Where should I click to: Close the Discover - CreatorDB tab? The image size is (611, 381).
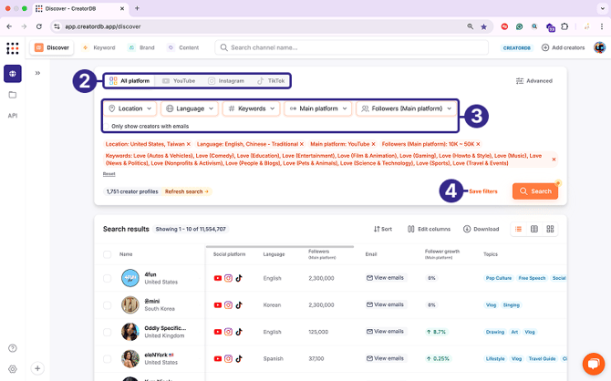pyautogui.click(x=122, y=8)
